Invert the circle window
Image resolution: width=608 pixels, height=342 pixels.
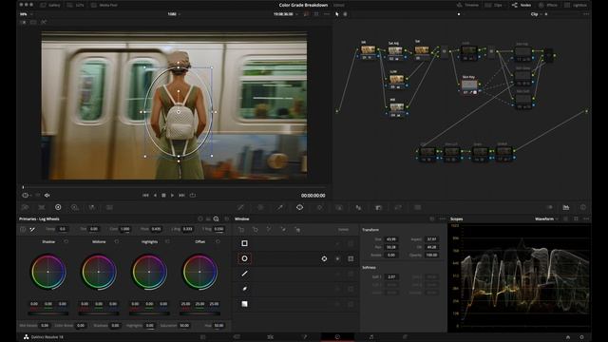coord(338,258)
